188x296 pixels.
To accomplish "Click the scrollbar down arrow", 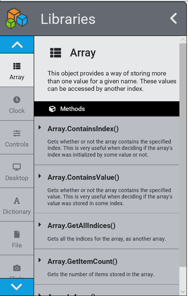I will pos(183,292).
